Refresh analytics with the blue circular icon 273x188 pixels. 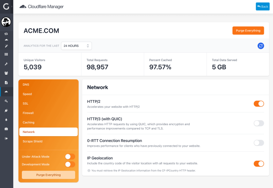point(261,46)
